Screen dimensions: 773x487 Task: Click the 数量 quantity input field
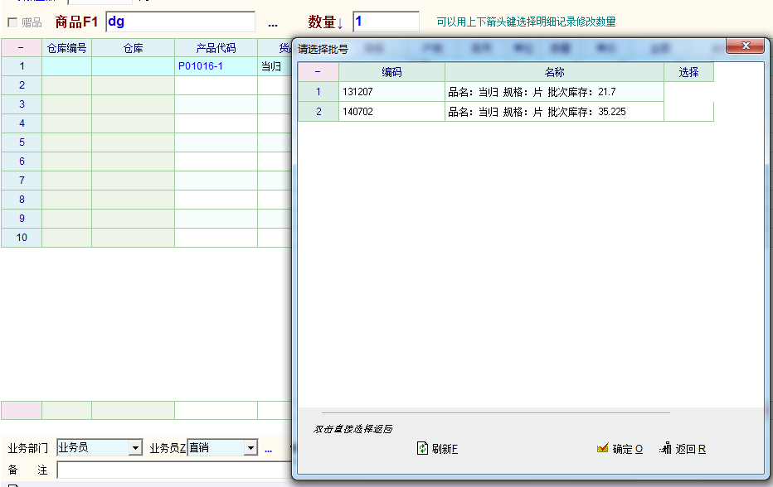point(386,22)
